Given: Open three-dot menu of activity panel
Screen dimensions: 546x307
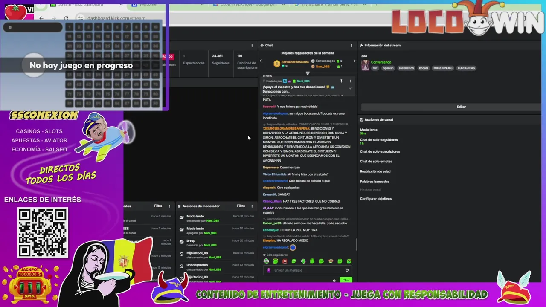Looking at the screenshot, I should (169, 206).
